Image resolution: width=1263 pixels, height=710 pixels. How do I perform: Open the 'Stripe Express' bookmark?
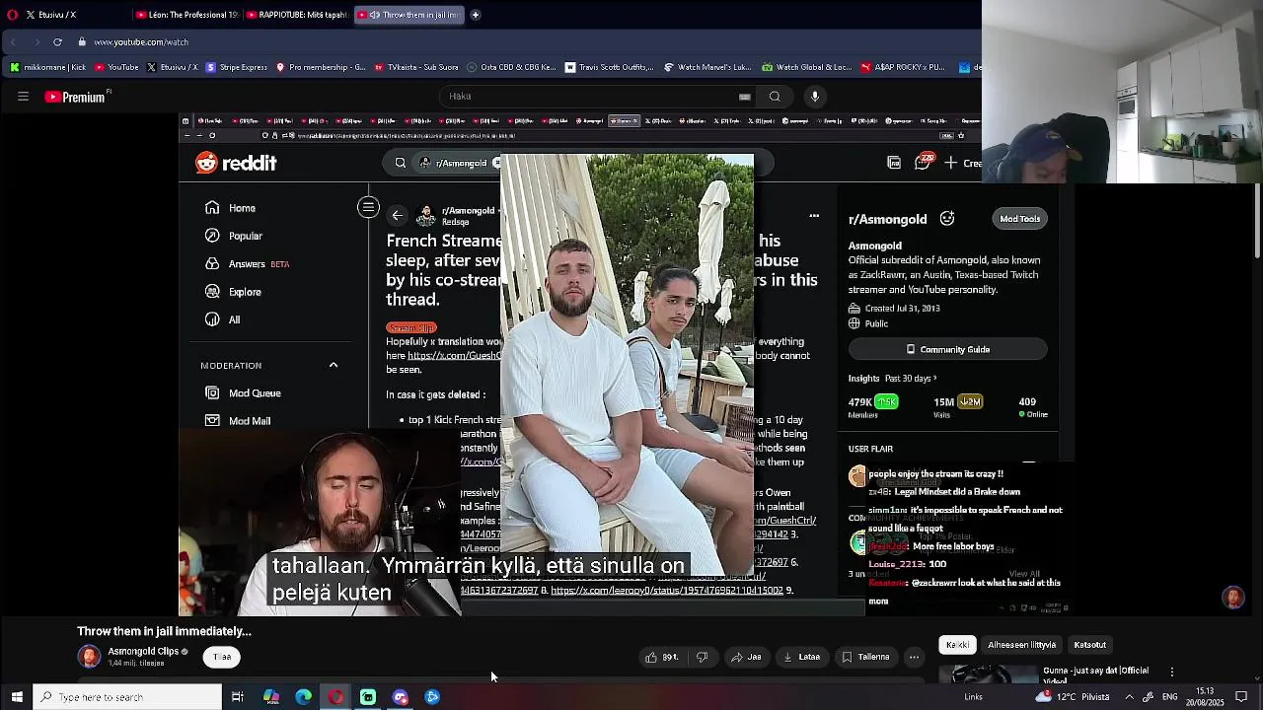point(237,67)
